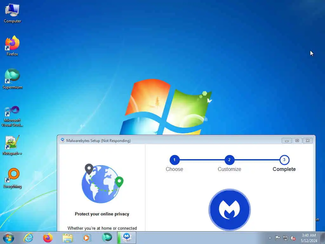Select the Notepad++ desktop shortcut
Viewport: 325px width, 244px height.
[12, 145]
